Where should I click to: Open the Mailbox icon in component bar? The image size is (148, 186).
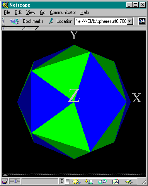coord(89,181)
